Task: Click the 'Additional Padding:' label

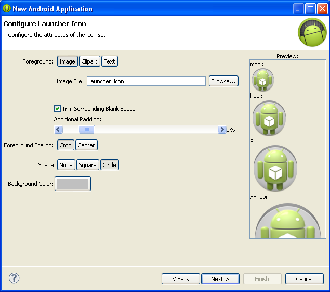Action: pyautogui.click(x=77, y=119)
